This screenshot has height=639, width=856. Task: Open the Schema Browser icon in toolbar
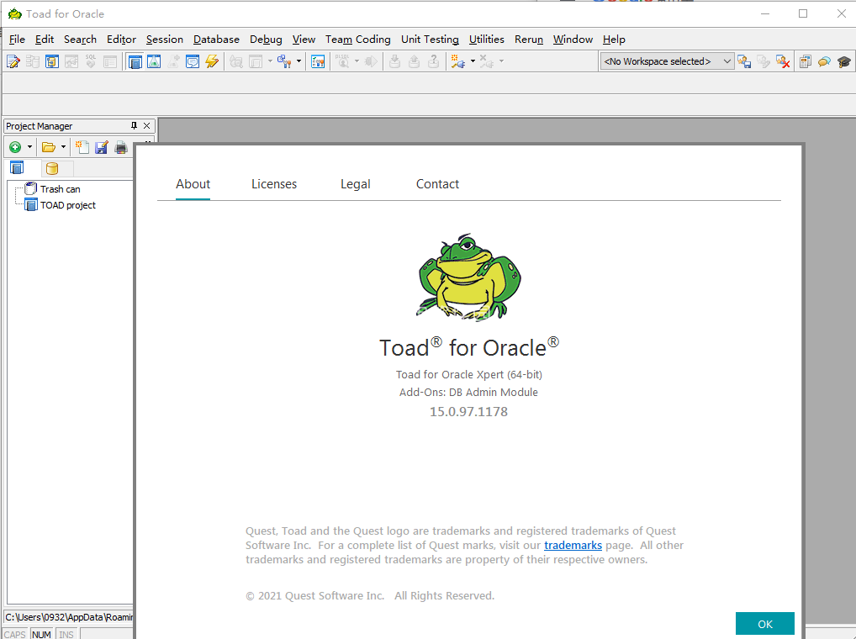click(x=52, y=61)
